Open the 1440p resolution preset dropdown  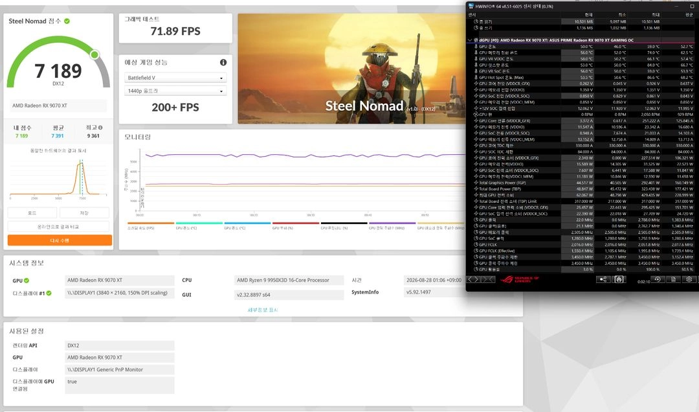(175, 91)
